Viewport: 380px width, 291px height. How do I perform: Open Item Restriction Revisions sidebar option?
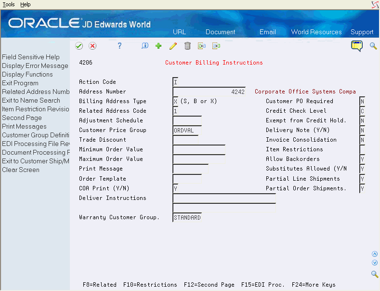(36, 109)
